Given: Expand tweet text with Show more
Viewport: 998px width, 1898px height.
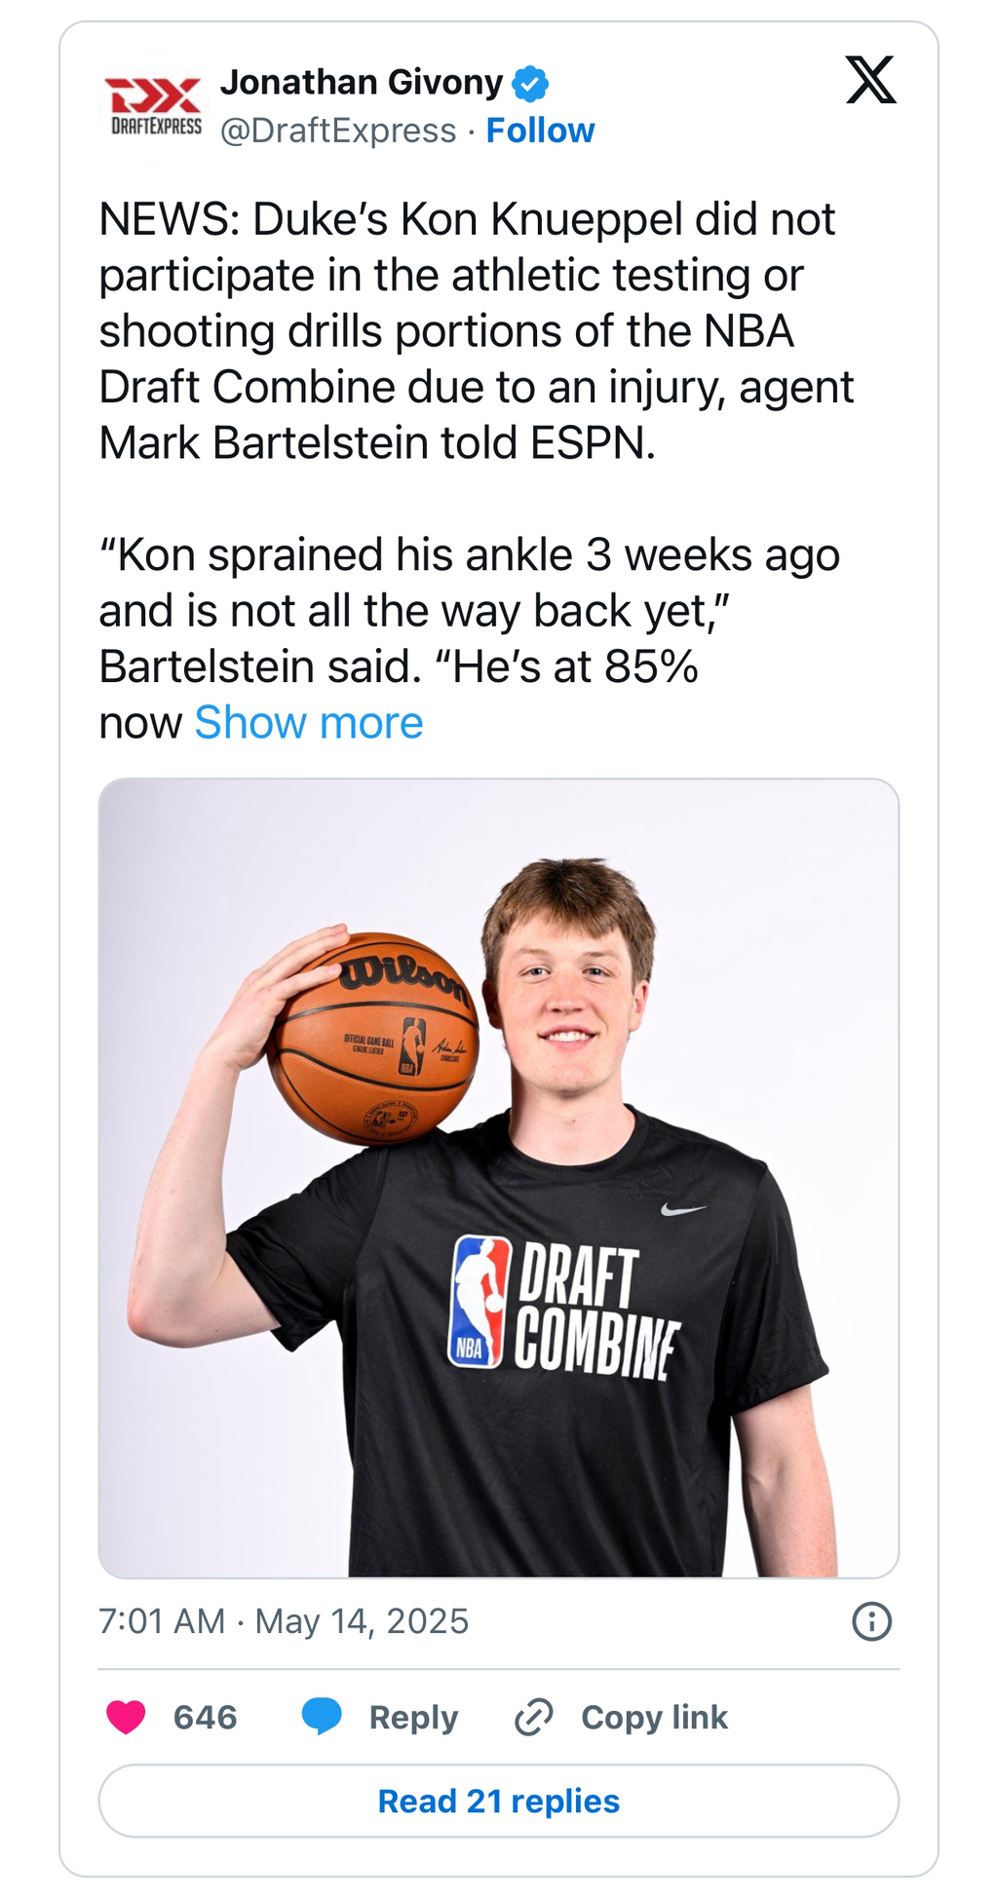Looking at the screenshot, I should click(309, 723).
